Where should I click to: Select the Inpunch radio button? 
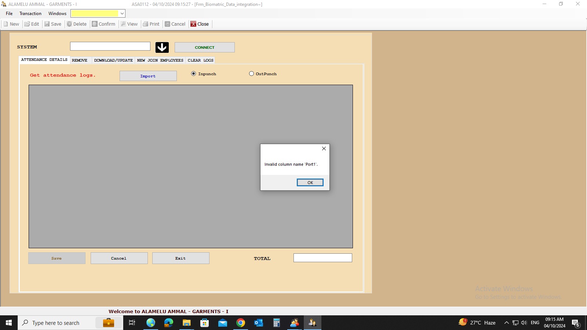point(194,74)
